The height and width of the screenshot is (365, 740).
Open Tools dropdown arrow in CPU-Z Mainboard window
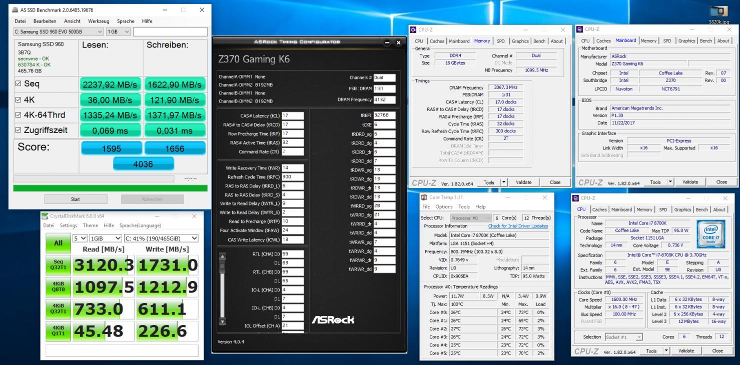tap(669, 182)
